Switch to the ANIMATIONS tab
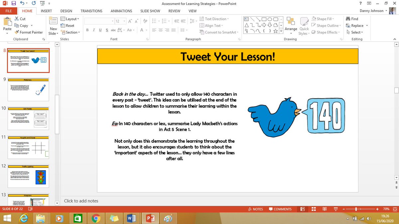399x224 pixels. 121,11
